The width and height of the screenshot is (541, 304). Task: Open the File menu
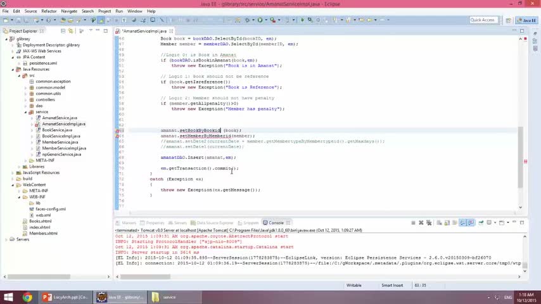pyautogui.click(x=6, y=11)
